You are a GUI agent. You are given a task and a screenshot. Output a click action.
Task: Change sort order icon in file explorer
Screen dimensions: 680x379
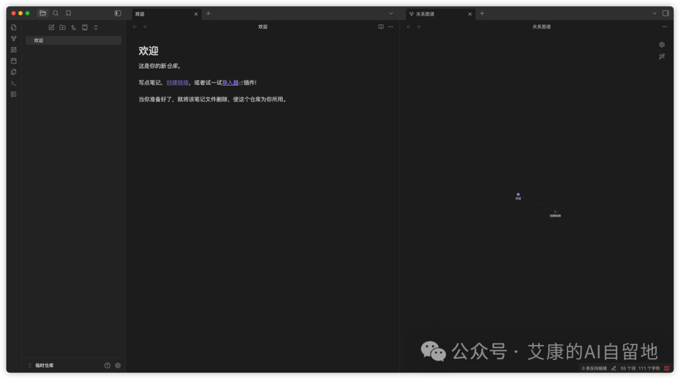[74, 27]
